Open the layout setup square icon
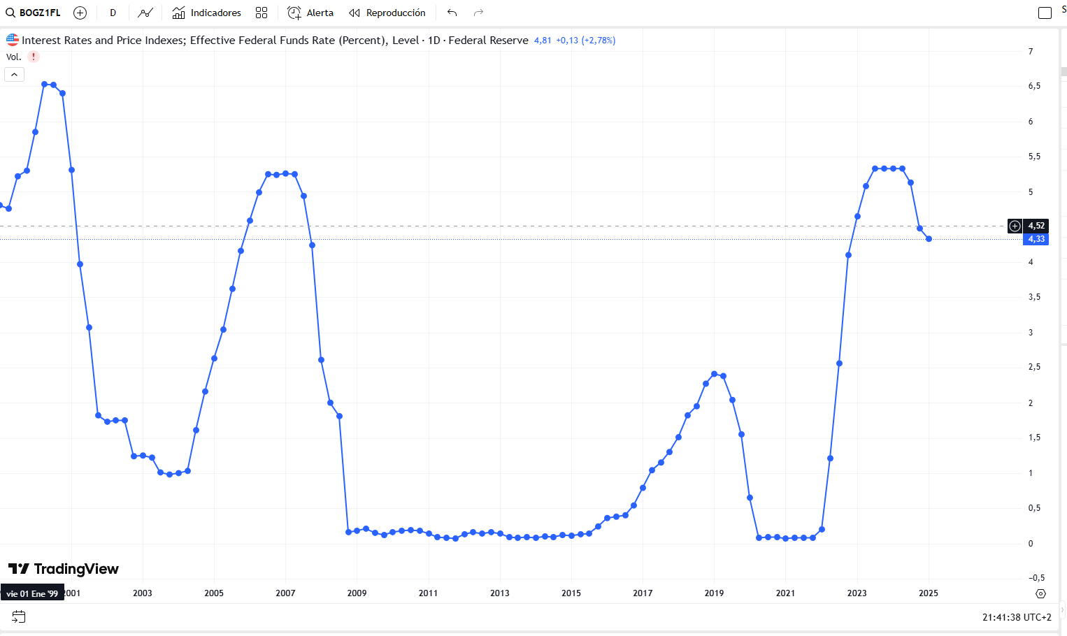The image size is (1067, 636). pos(1045,13)
